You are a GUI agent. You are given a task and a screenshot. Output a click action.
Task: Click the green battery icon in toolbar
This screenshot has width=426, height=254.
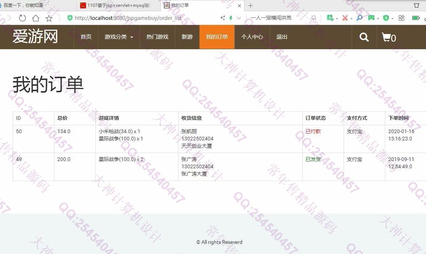click(x=416, y=18)
